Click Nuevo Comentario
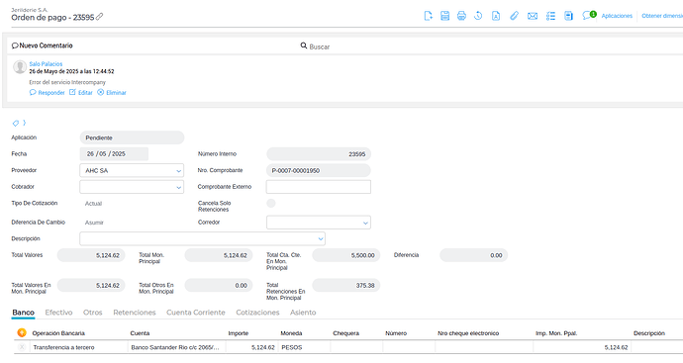 coord(43,45)
